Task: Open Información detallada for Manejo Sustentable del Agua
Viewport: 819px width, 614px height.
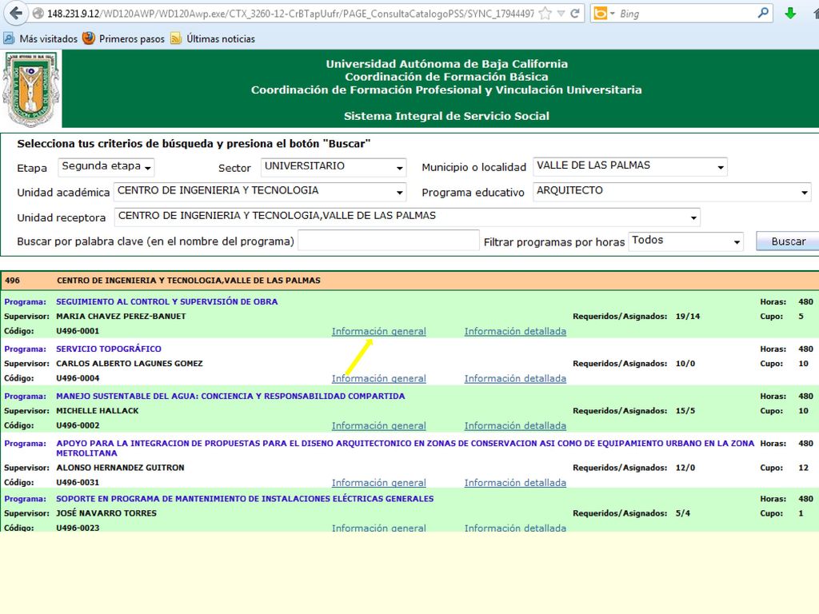Action: (515, 425)
